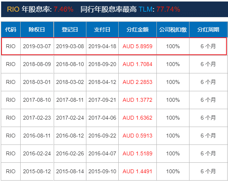Select payment date cell 2017-04-06
Viewport: 228px width, 181px height.
[x=102, y=118]
